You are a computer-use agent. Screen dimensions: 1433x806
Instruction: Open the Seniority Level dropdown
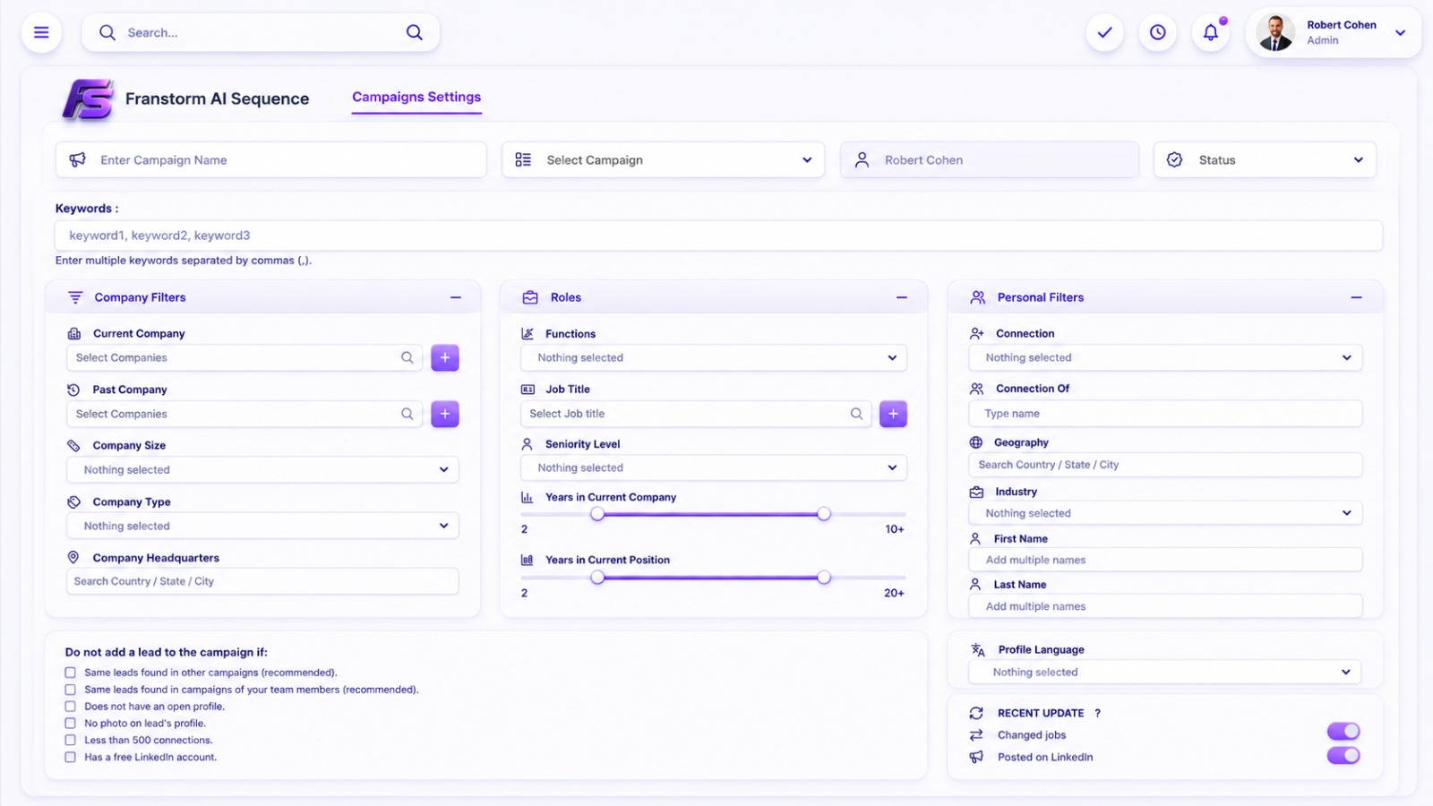[714, 467]
